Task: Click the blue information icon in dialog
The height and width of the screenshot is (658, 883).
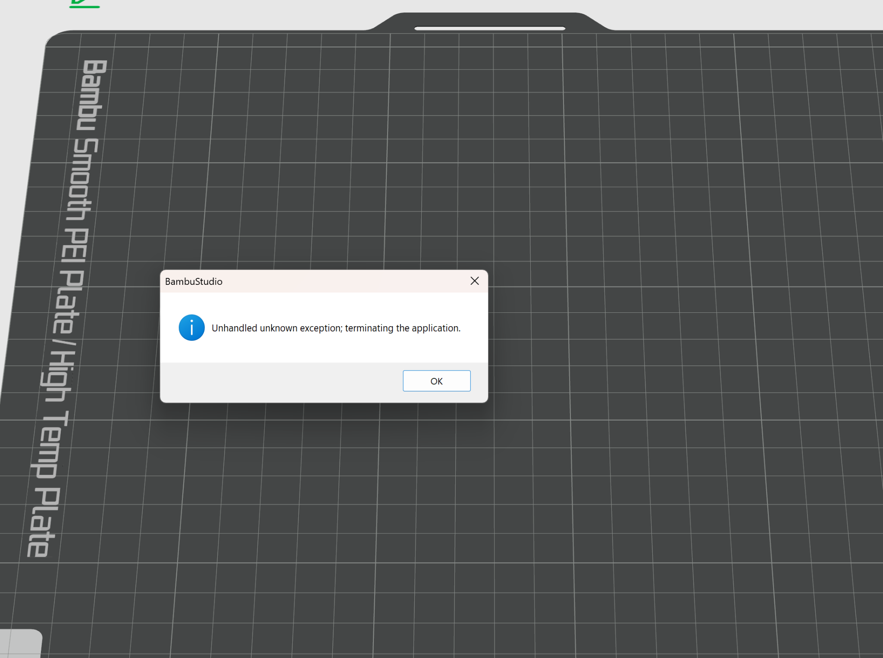Action: click(191, 327)
